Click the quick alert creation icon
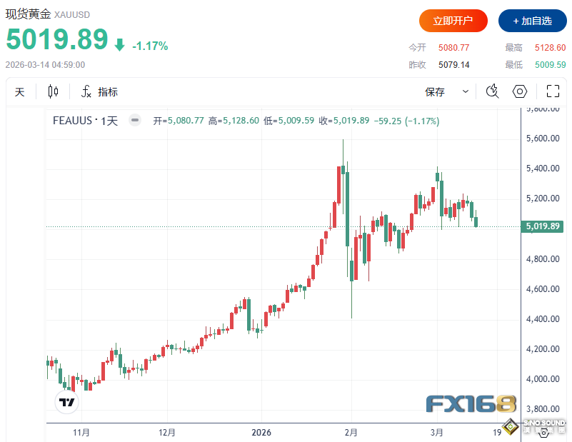Viewport: 572px width, 442px height. pyautogui.click(x=492, y=91)
